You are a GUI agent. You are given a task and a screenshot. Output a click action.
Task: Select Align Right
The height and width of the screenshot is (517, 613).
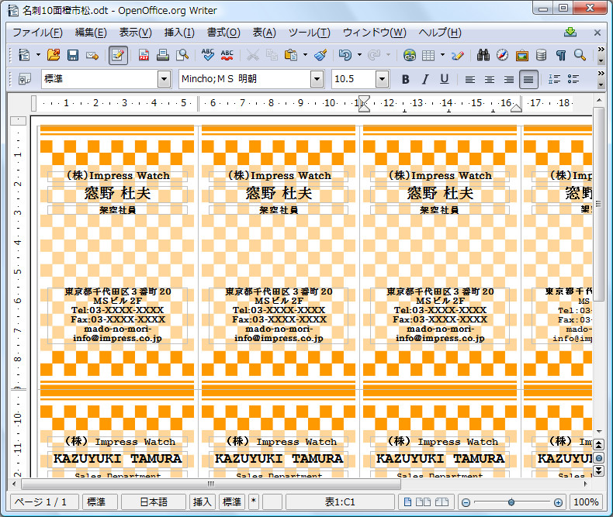[x=508, y=79]
